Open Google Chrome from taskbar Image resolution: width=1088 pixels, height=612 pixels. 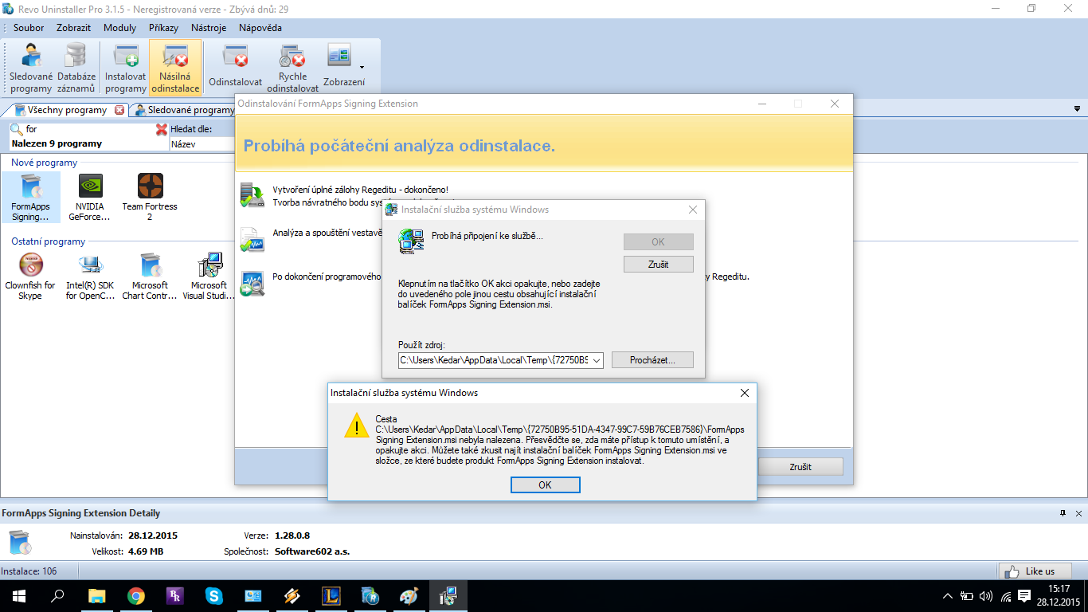[x=135, y=595]
